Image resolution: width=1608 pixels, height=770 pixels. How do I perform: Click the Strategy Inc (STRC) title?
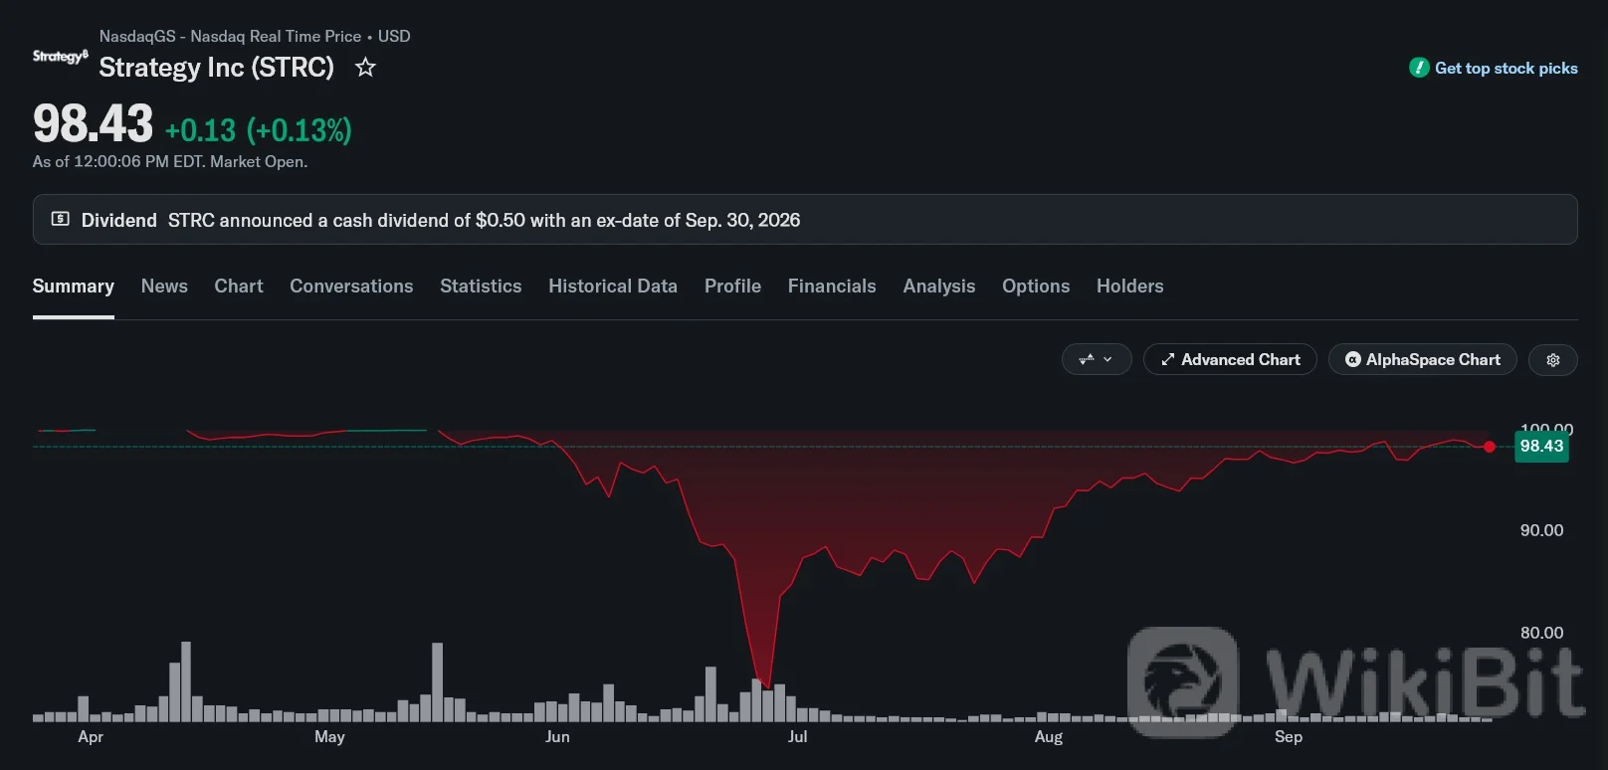[x=217, y=68]
